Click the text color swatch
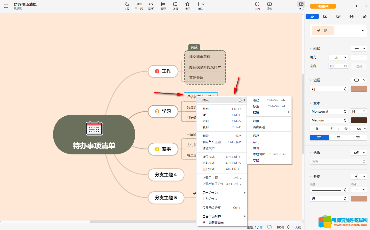The image size is (370, 230). coord(359,120)
